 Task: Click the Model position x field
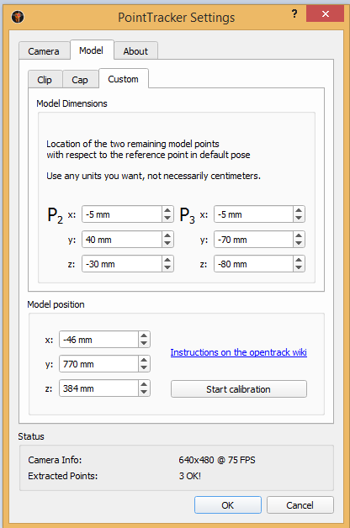click(x=98, y=340)
